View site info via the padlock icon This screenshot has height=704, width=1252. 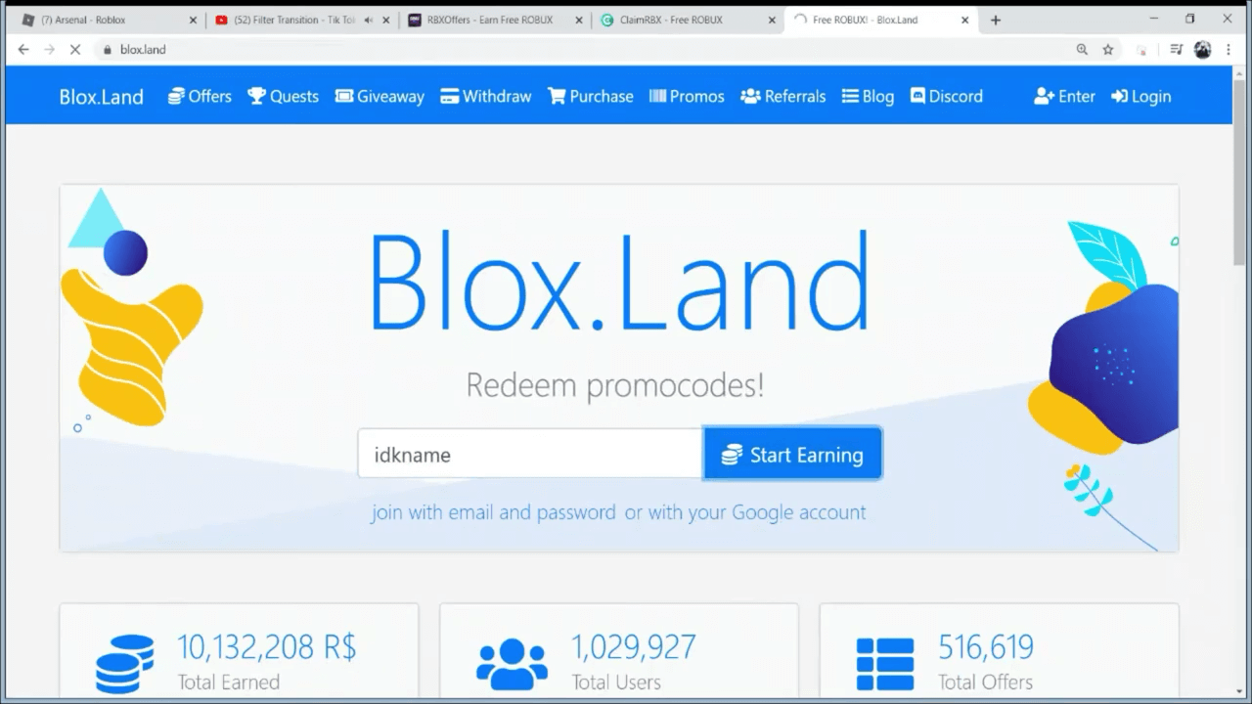107,50
